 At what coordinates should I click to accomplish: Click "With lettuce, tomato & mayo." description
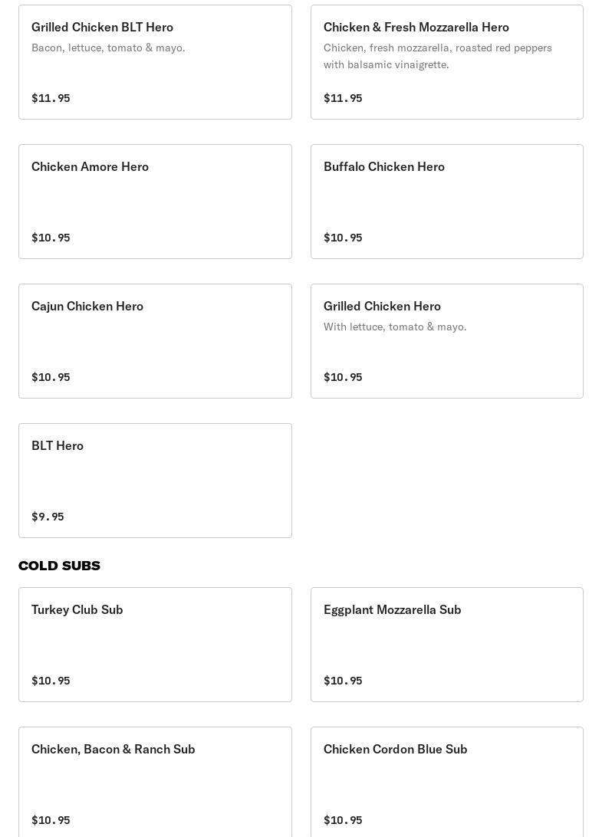395,327
